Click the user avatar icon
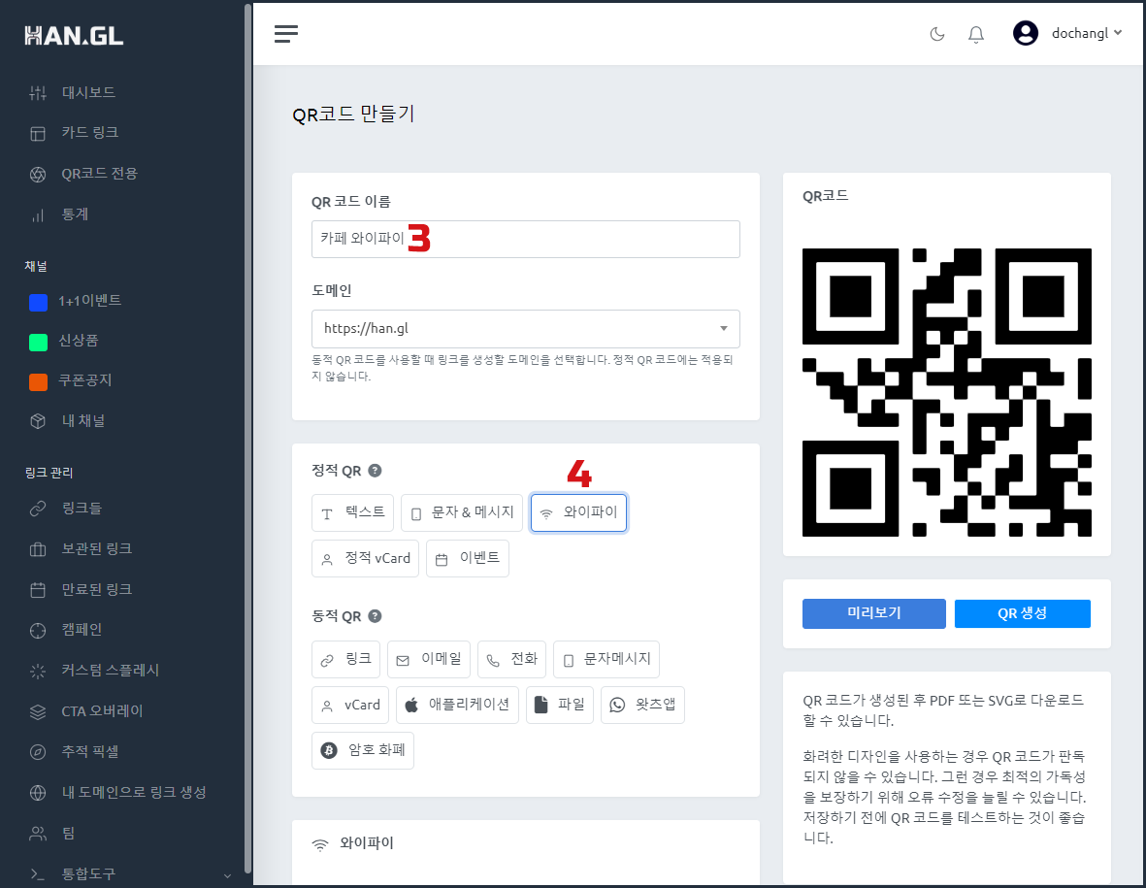Image resolution: width=1146 pixels, height=888 pixels. click(x=1026, y=33)
